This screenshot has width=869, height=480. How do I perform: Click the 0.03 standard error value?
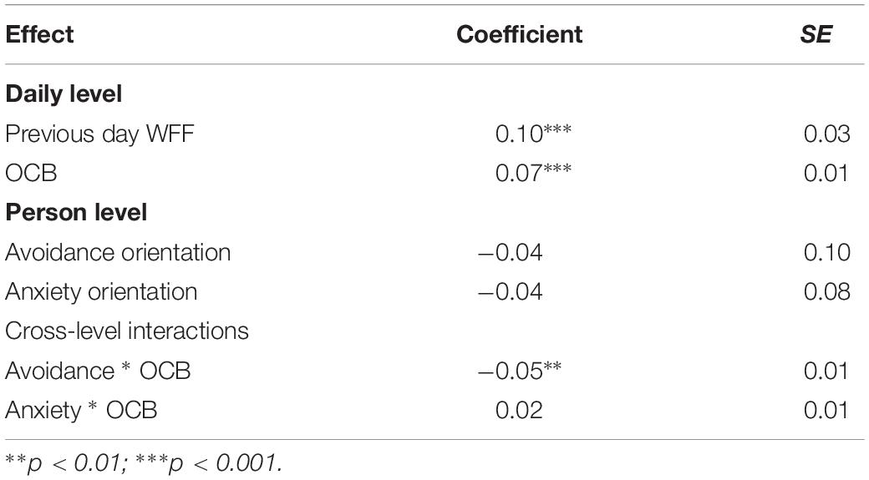click(827, 134)
